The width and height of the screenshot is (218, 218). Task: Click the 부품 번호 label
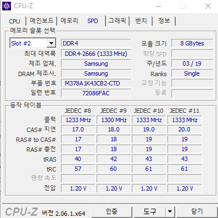pyautogui.click(x=43, y=83)
